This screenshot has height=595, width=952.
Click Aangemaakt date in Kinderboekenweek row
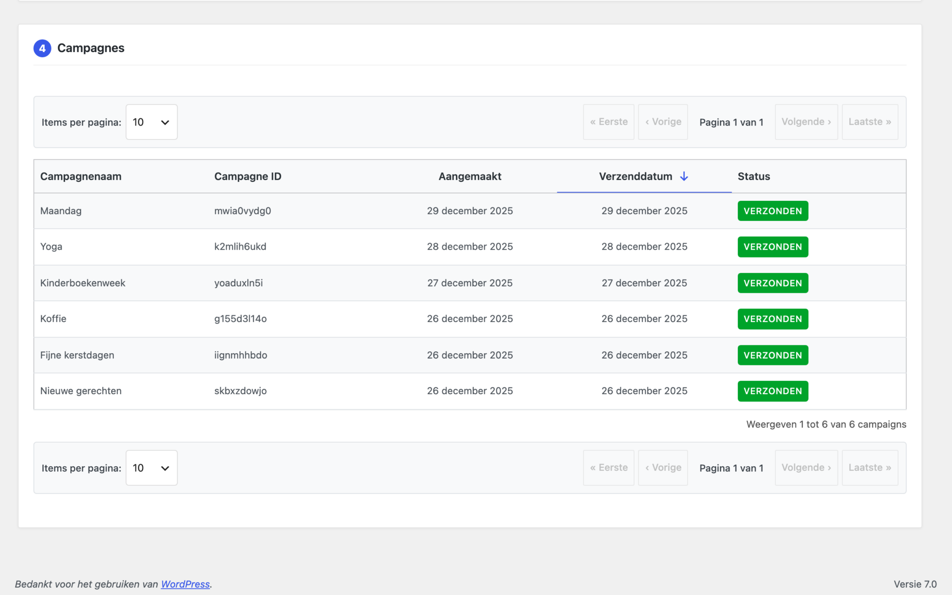pos(469,283)
